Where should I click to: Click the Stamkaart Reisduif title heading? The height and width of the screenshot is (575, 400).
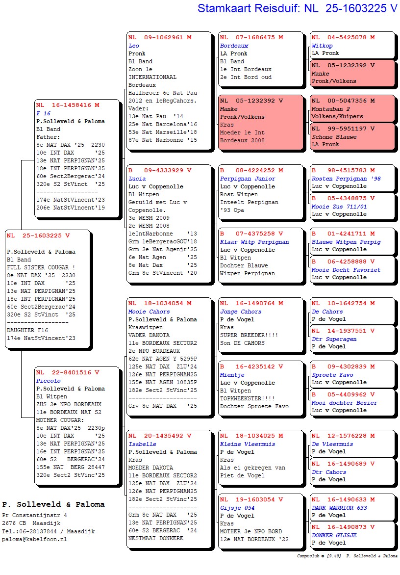point(297,8)
